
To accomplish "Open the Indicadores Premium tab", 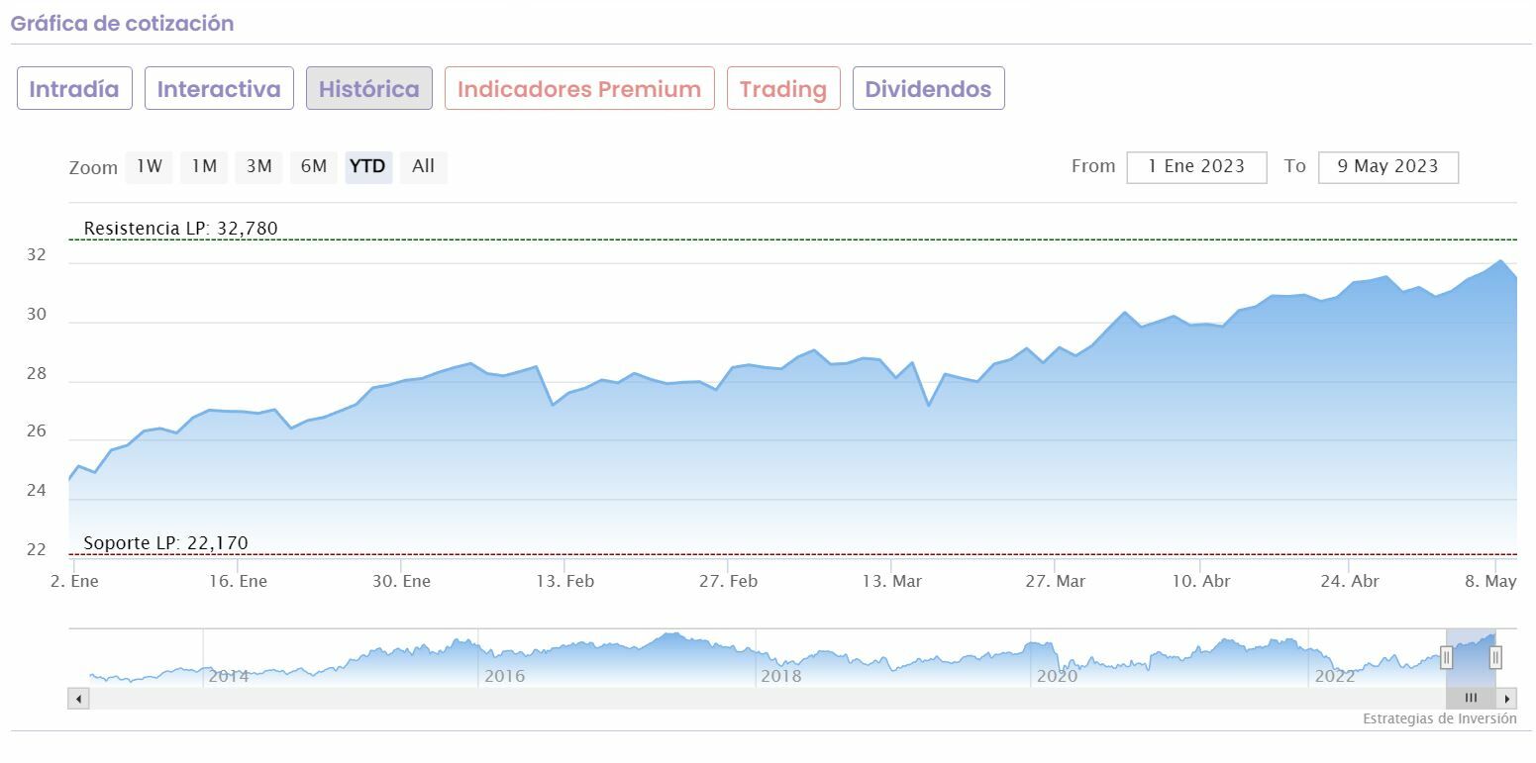I will [579, 89].
